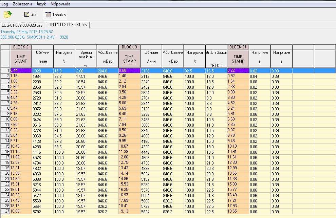Select the LOG-01-002-003-031.csv tab
Viewport: 336px width, 218px height.
67,25
